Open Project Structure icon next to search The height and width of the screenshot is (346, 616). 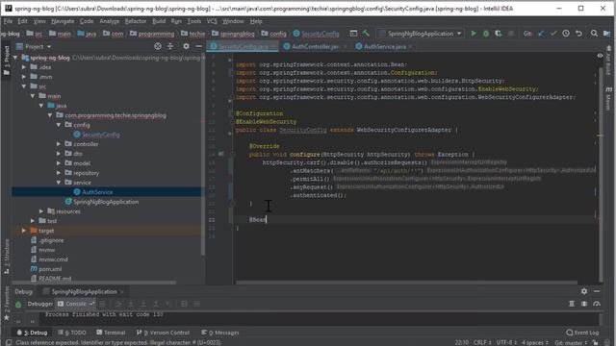pyautogui.click(x=606, y=34)
